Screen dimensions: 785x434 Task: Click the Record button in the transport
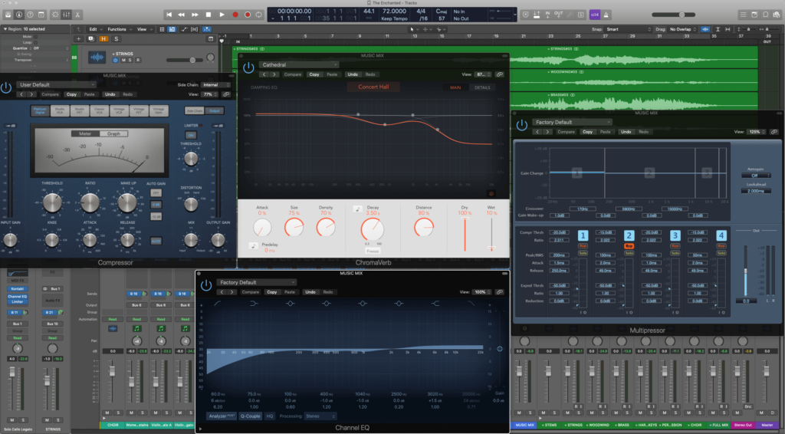pyautogui.click(x=235, y=15)
